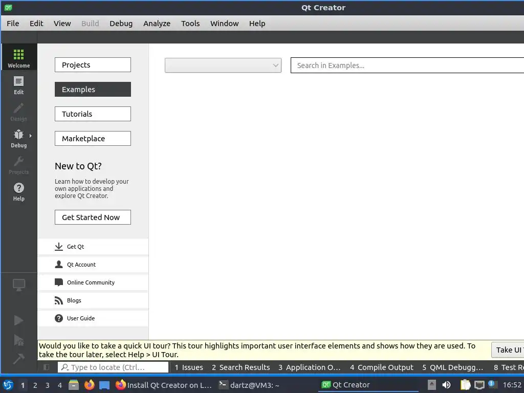
Task: Click the Search in Examples field
Action: pos(407,65)
